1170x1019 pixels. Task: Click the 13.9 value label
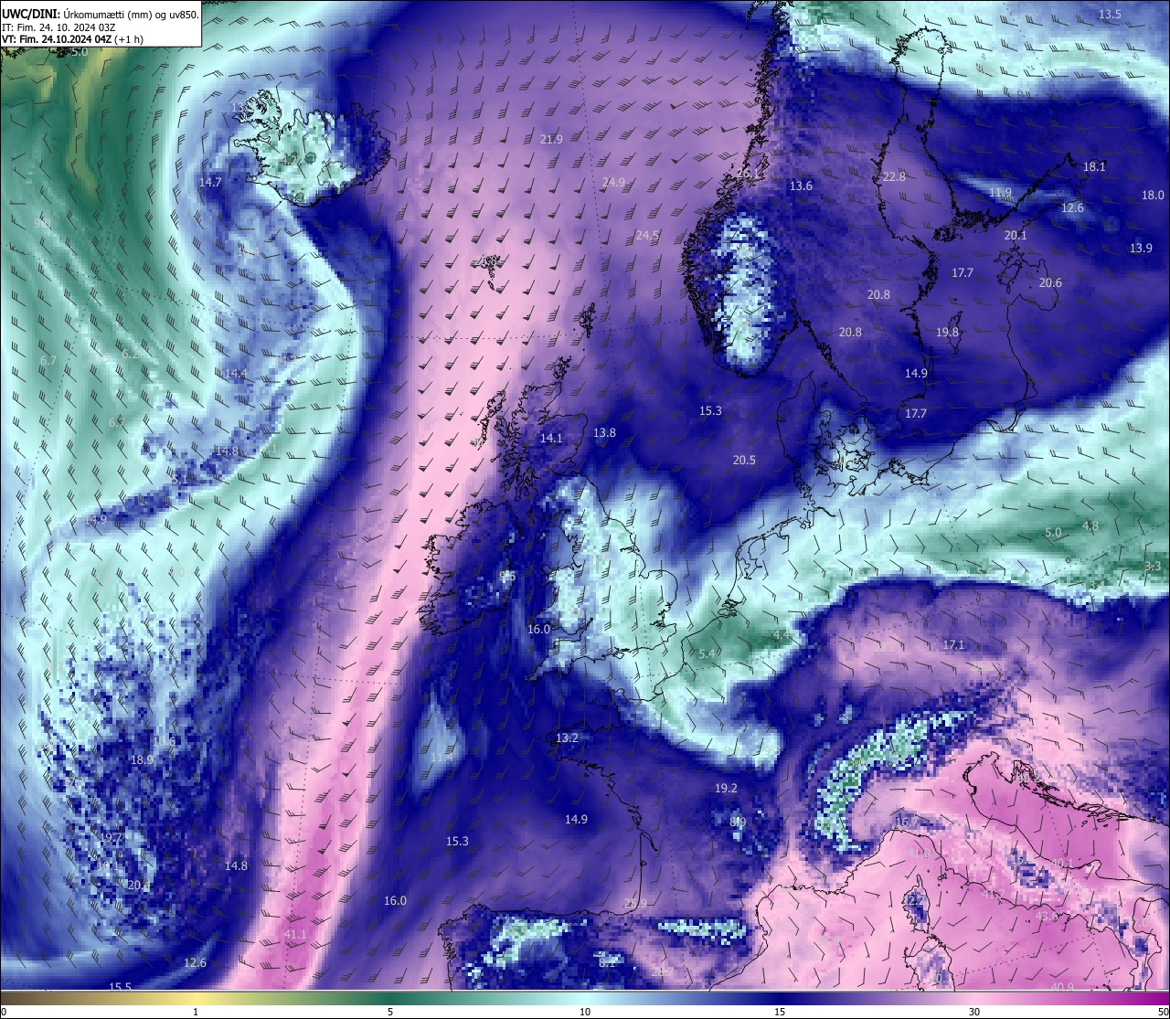(1141, 248)
